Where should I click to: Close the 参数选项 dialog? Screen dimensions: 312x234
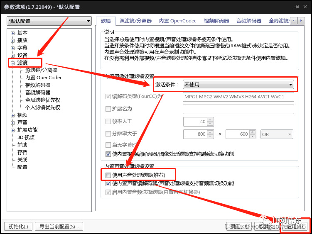tap(305, 7)
